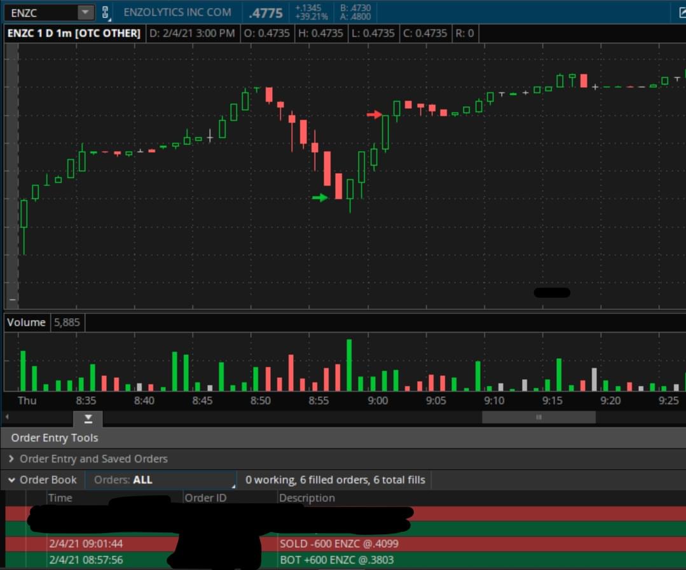
Task: Click the minus icon on chart's left axis
Action: pyautogui.click(x=13, y=300)
